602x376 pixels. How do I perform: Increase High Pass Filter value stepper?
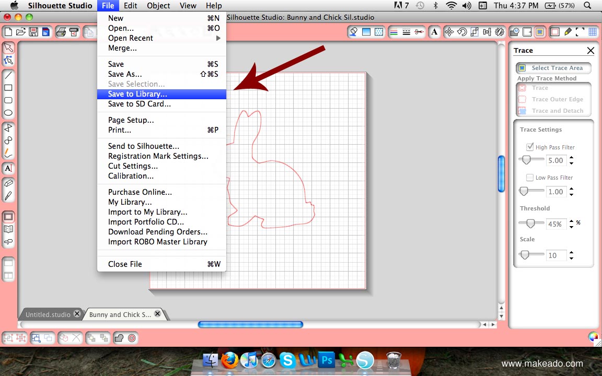point(572,157)
